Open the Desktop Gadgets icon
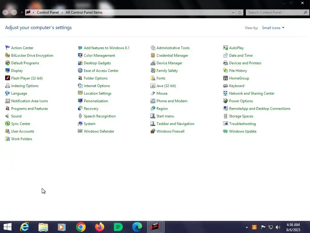Viewport: 310px width, 233px height. tap(80, 63)
